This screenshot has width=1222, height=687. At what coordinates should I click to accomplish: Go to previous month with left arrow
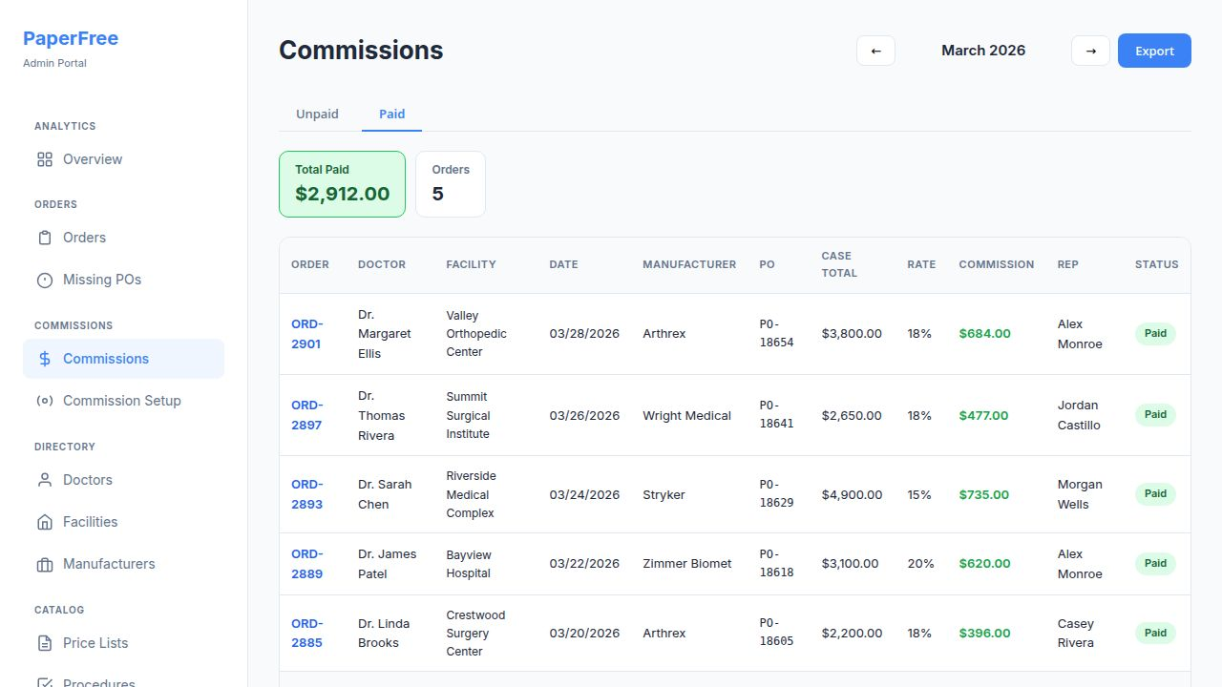pos(875,51)
